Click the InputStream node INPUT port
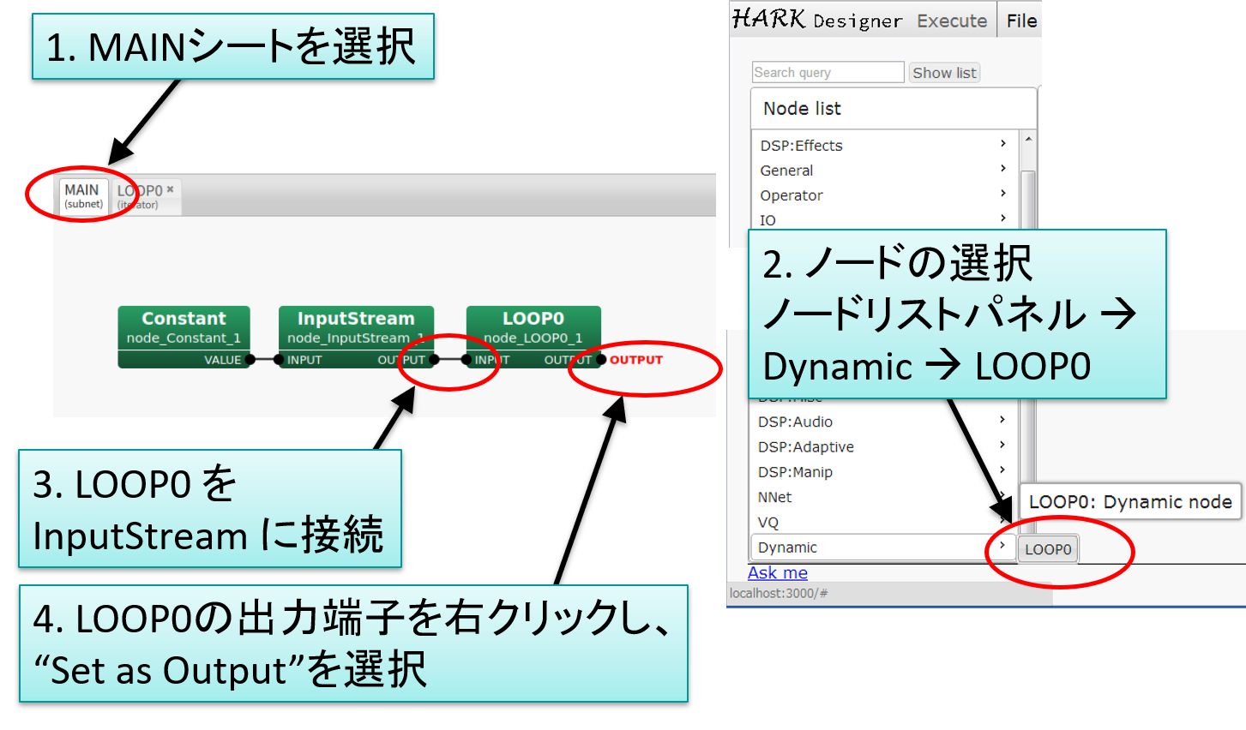The image size is (1246, 730). 280,360
